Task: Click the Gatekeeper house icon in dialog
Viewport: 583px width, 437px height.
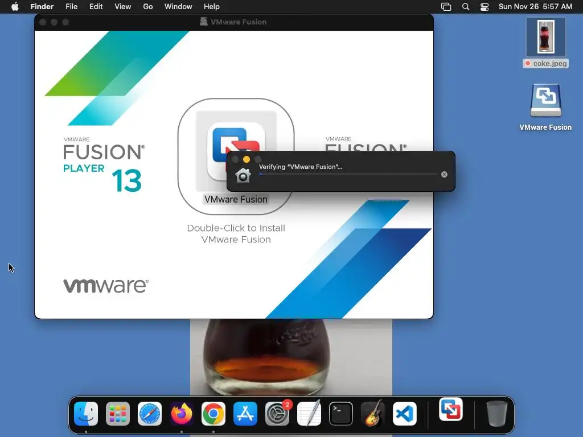Action: click(243, 175)
